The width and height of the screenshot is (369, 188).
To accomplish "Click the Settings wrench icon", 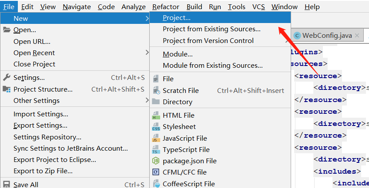I will pos(7,77).
